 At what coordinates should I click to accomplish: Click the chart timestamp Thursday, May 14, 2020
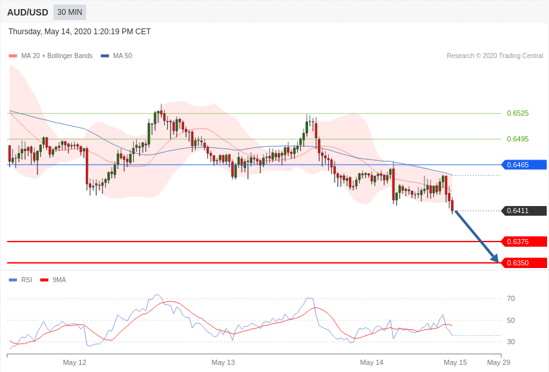79,32
